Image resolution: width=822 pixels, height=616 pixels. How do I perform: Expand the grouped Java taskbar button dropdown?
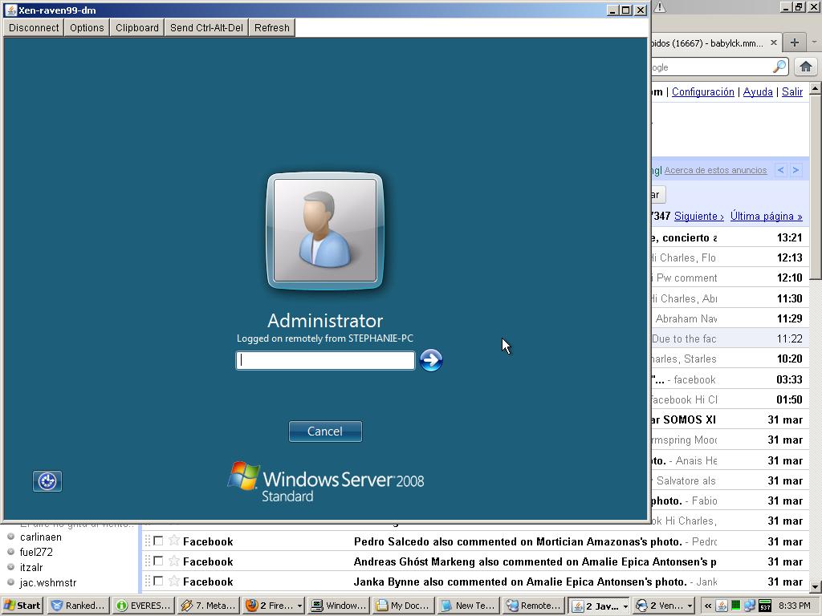625,606
